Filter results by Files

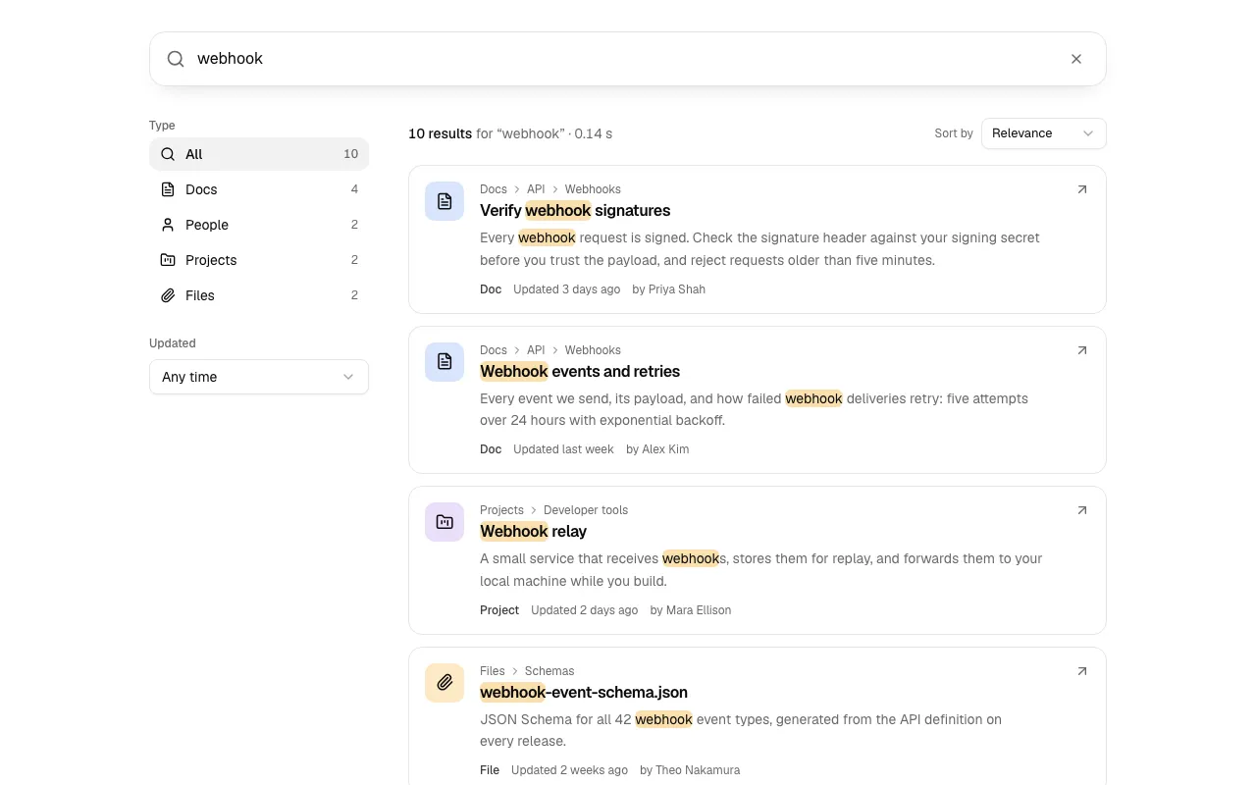coord(259,295)
